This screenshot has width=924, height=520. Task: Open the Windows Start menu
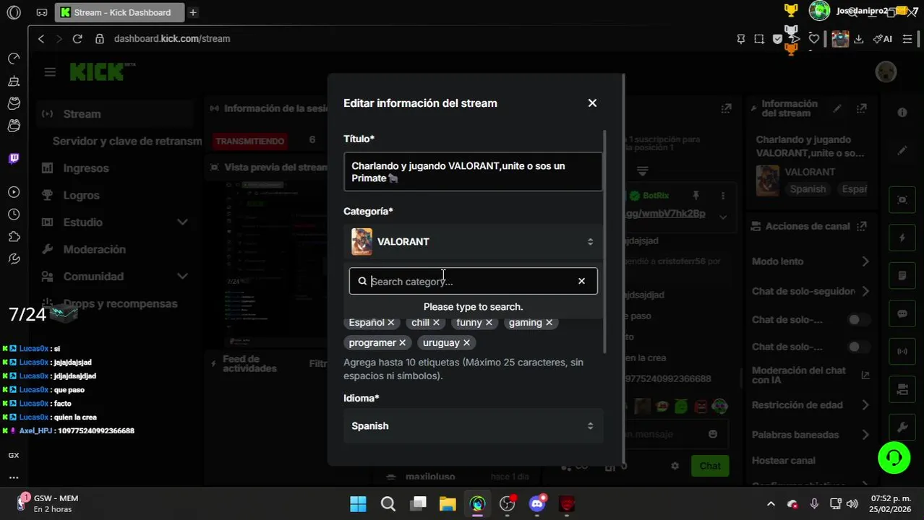click(358, 504)
